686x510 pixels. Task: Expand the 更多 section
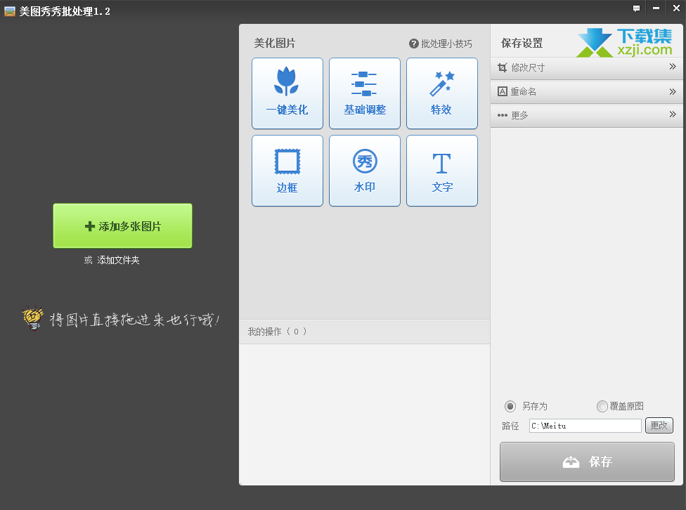[x=587, y=115]
